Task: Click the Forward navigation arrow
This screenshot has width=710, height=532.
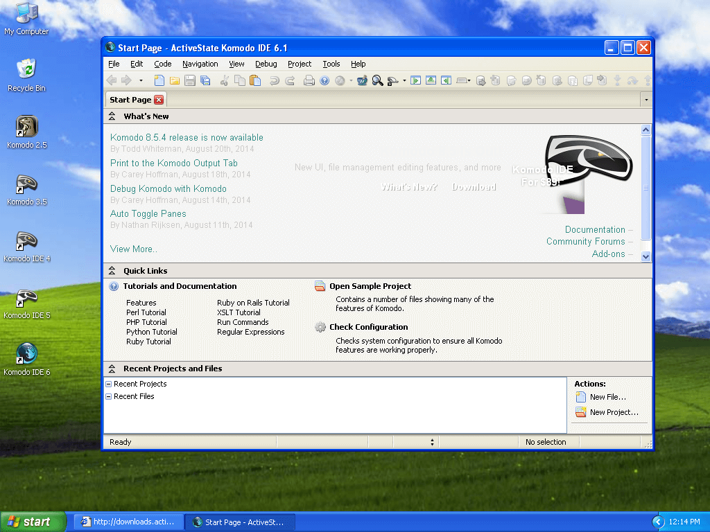Action: pos(126,80)
